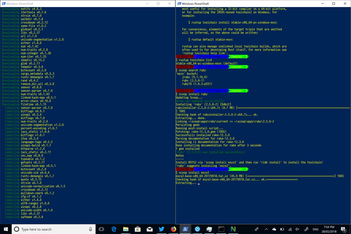Open the Microsoft Store taskbar icon
Image resolution: width=351 pixels, height=234 pixels.
[138, 229]
